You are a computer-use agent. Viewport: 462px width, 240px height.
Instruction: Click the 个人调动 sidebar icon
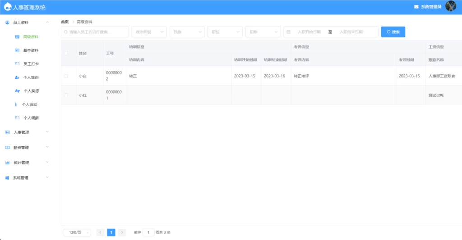click(17, 104)
